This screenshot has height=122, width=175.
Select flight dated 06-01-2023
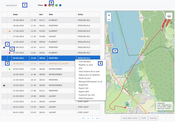(51, 107)
